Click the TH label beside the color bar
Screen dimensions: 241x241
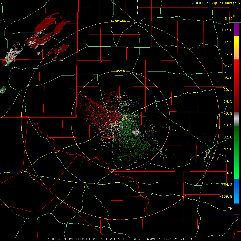[230, 208]
